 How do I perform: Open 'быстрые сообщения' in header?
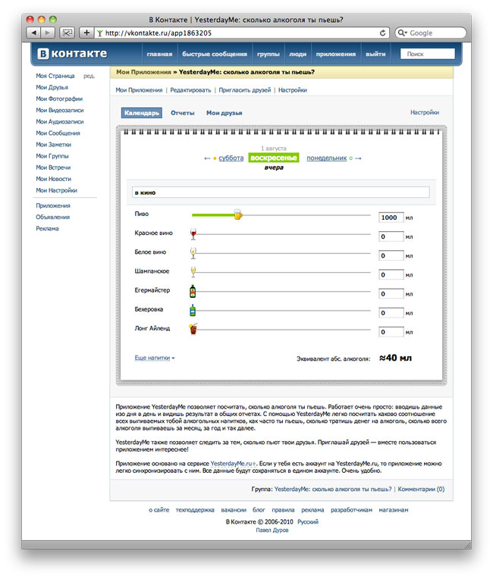215,54
